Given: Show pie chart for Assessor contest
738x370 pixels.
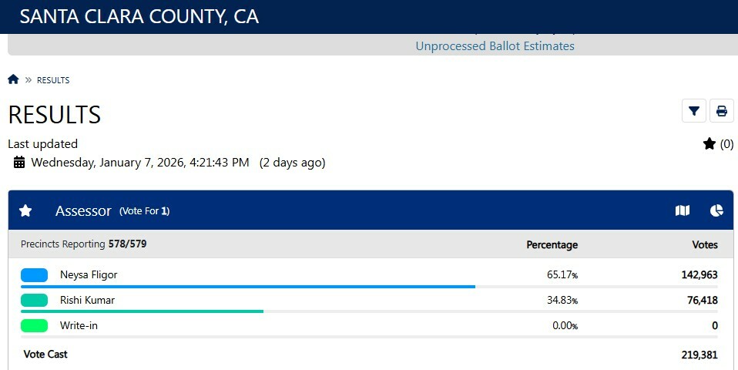Looking at the screenshot, I should click(x=716, y=210).
